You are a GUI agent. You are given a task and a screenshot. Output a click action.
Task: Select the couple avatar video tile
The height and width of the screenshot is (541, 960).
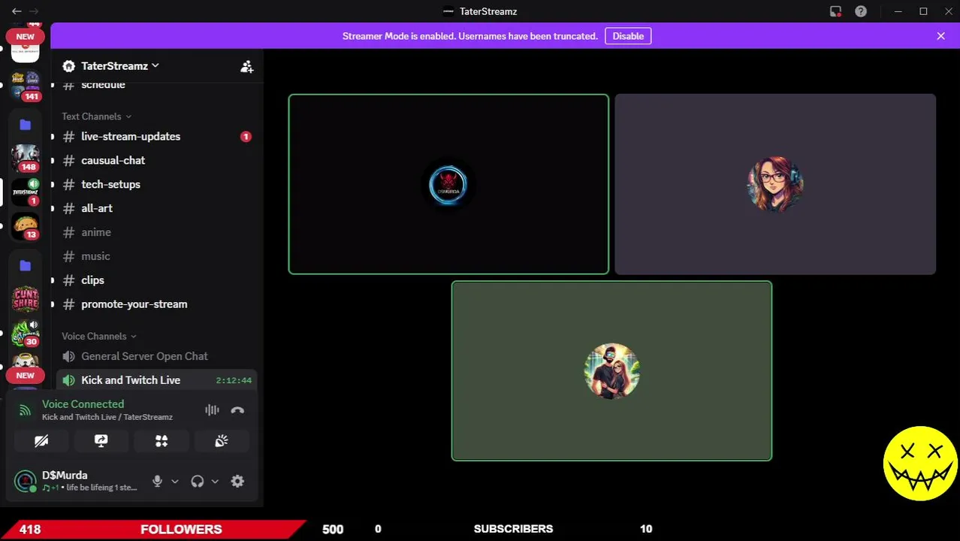611,370
